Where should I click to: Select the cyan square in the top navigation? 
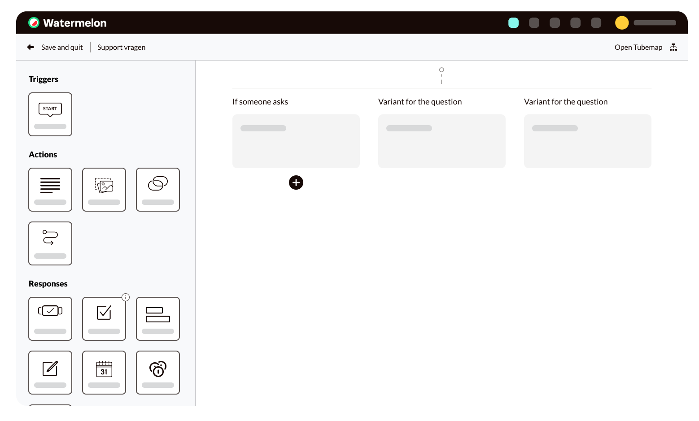coord(513,23)
